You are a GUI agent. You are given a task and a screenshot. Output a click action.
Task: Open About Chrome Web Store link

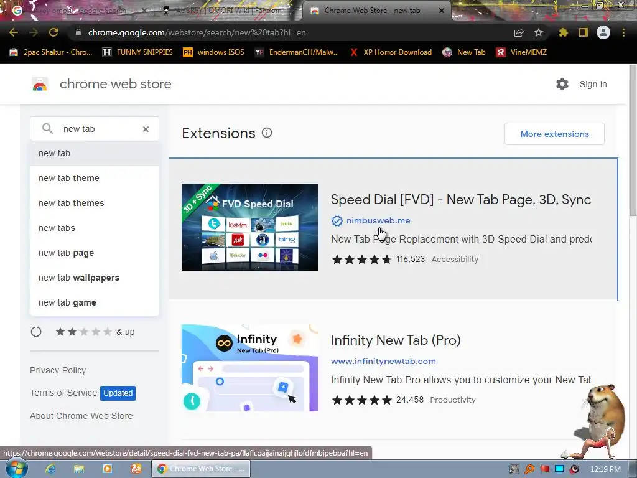pos(81,416)
